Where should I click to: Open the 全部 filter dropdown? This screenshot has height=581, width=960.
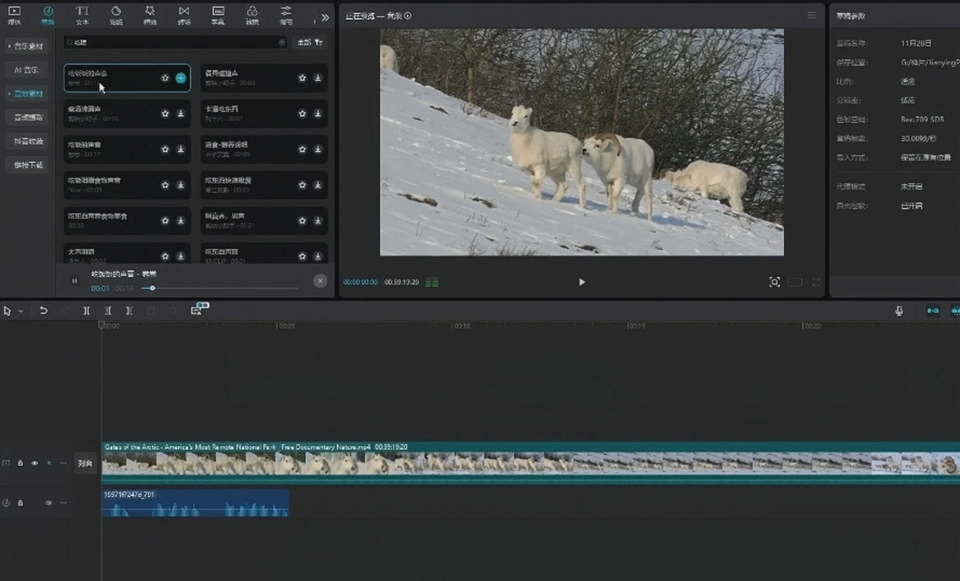click(310, 42)
